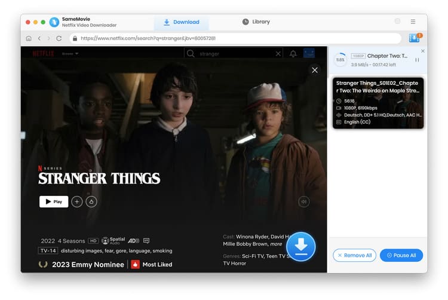Image resolution: width=448 pixels, height=300 pixels.
Task: Add Stranger Things to My List
Action: (x=77, y=202)
